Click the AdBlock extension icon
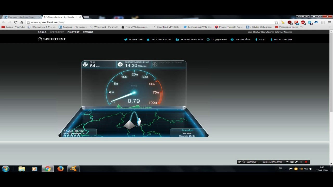Image resolution: width=333 pixels, height=187 pixels. coord(303,22)
